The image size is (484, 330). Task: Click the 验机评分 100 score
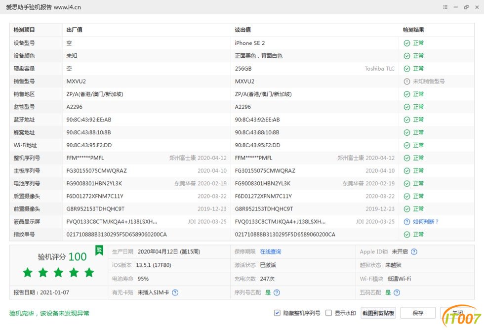click(62, 256)
